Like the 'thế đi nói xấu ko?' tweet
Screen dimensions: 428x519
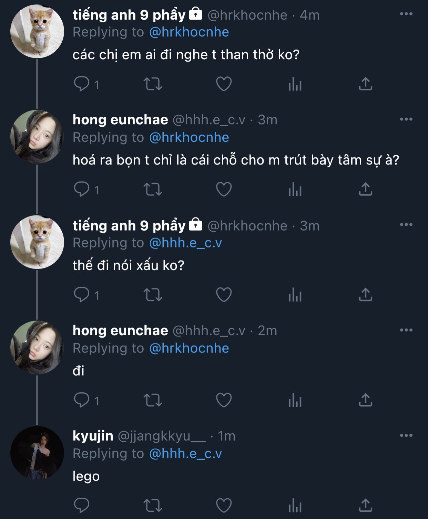(x=224, y=295)
